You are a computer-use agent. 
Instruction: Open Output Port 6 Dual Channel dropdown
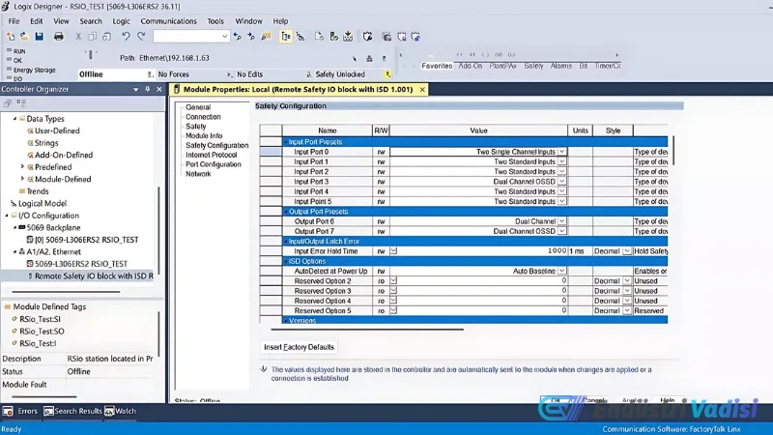[x=561, y=221]
